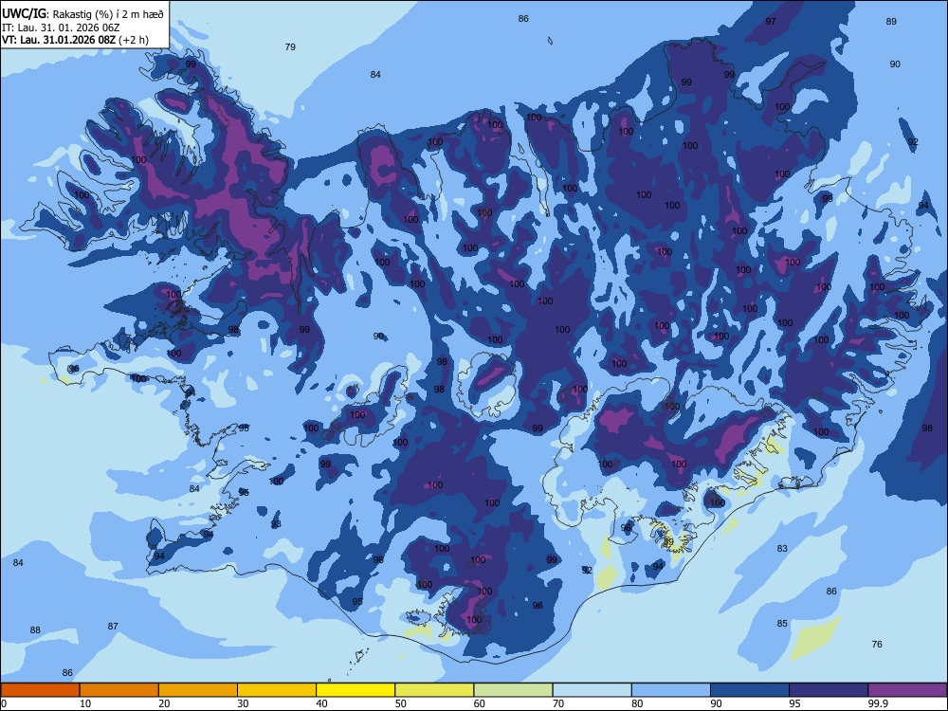Click the light blue 80–90 legend swatch
This screenshot has height=711, width=948.
click(x=671, y=690)
